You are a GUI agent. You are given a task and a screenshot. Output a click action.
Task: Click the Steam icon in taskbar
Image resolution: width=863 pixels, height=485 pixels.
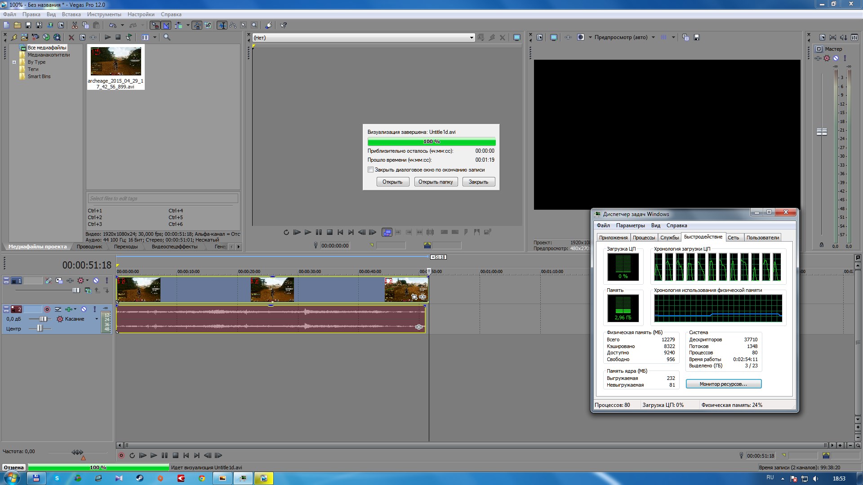(140, 478)
